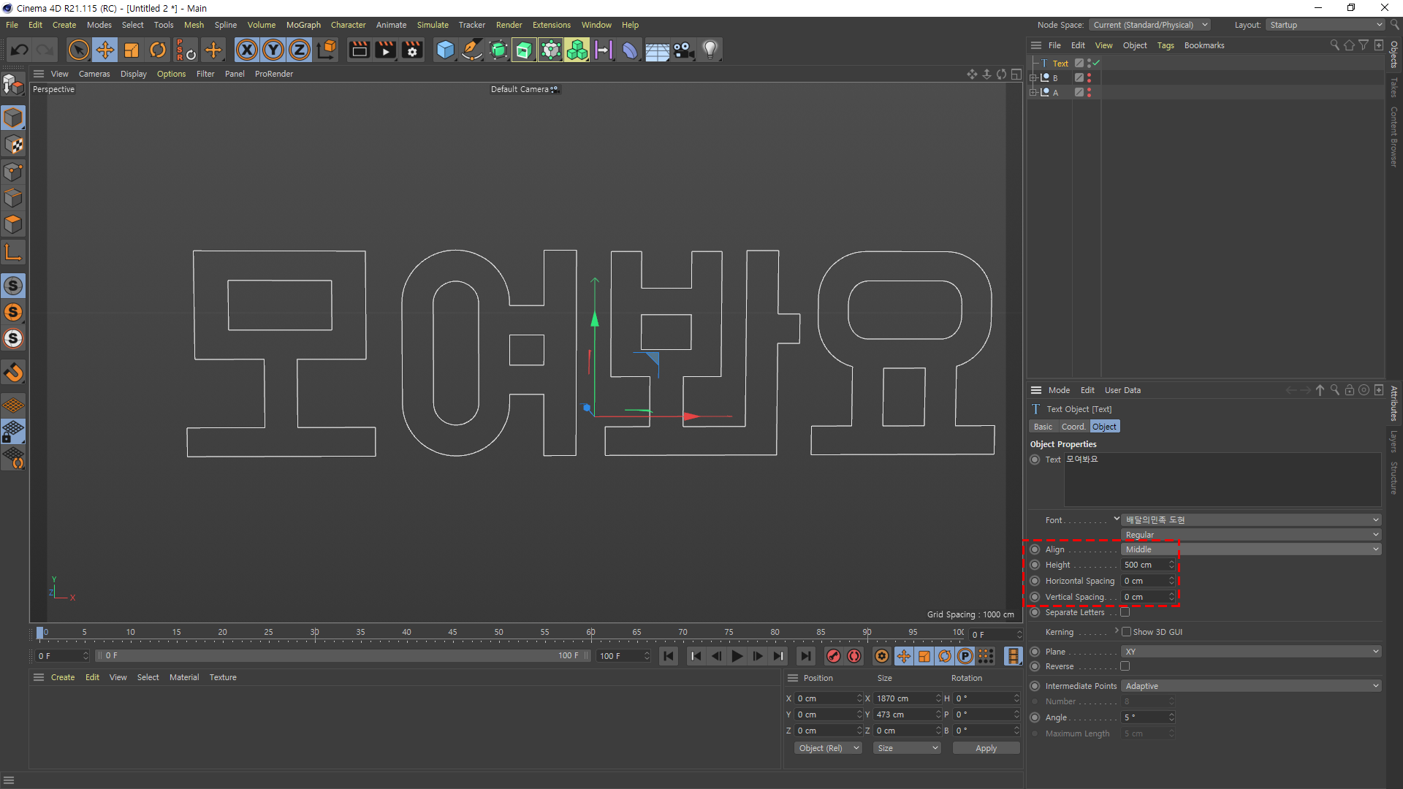Enable Show 3D GUI checkbox

click(x=1126, y=632)
